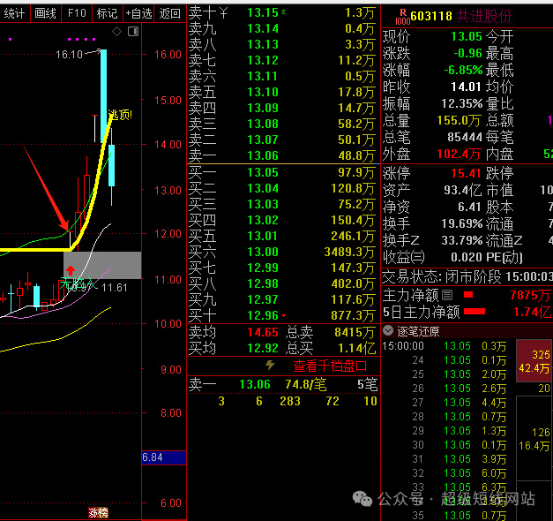553x521 pixels.
Task: Click the red block showing 325 and 42.4万
Action: click(534, 360)
